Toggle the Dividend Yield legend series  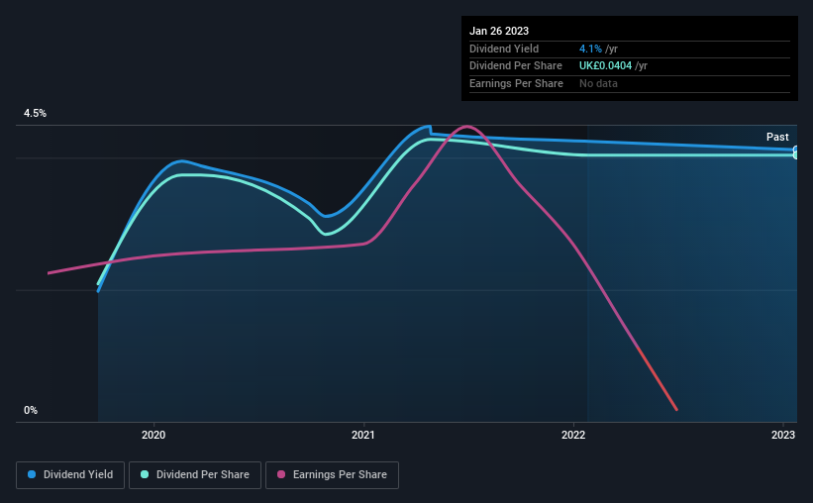[x=70, y=475]
